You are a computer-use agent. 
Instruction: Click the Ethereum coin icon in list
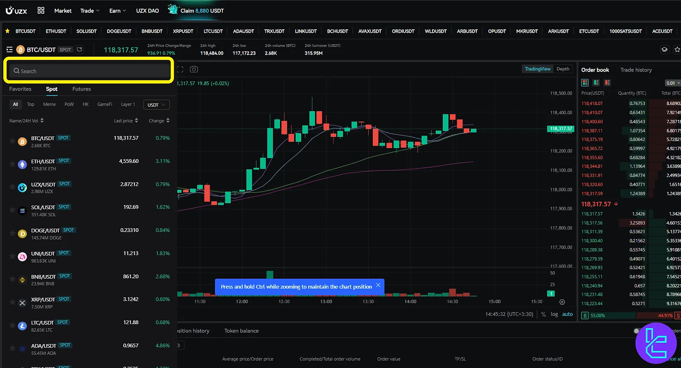click(22, 165)
